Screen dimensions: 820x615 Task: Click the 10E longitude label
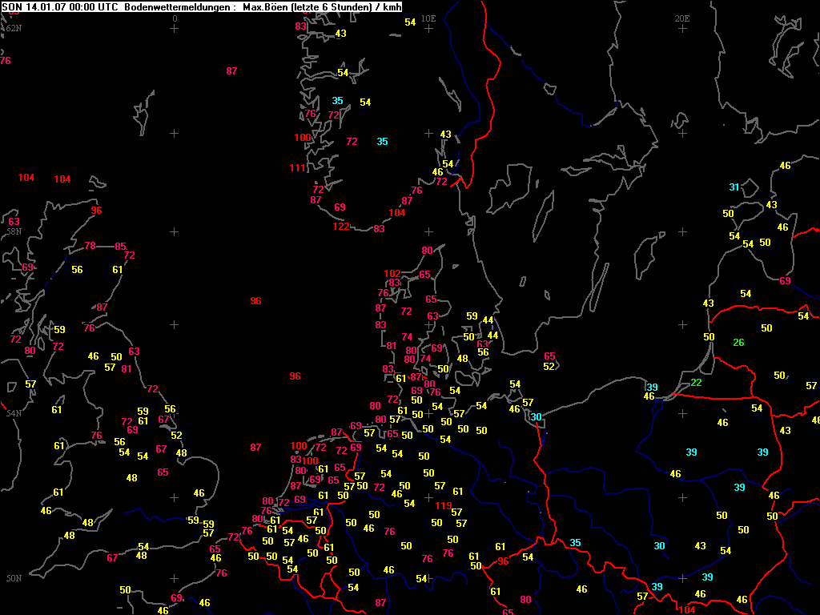coord(428,18)
